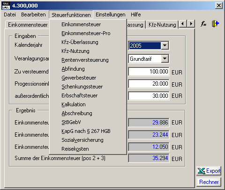Click the Excel Export button
This screenshot has height=190, width=225.
coord(209,171)
